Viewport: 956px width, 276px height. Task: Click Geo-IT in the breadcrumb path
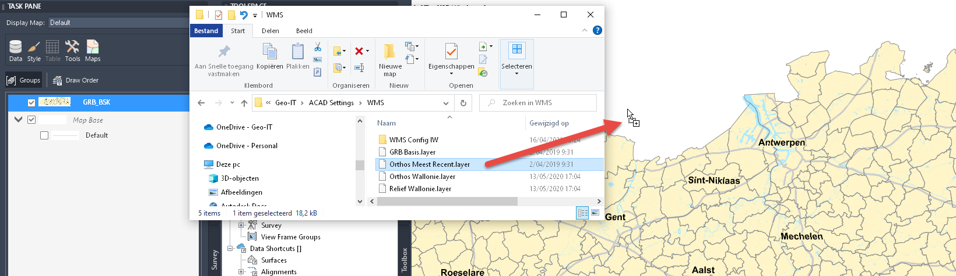pos(286,103)
